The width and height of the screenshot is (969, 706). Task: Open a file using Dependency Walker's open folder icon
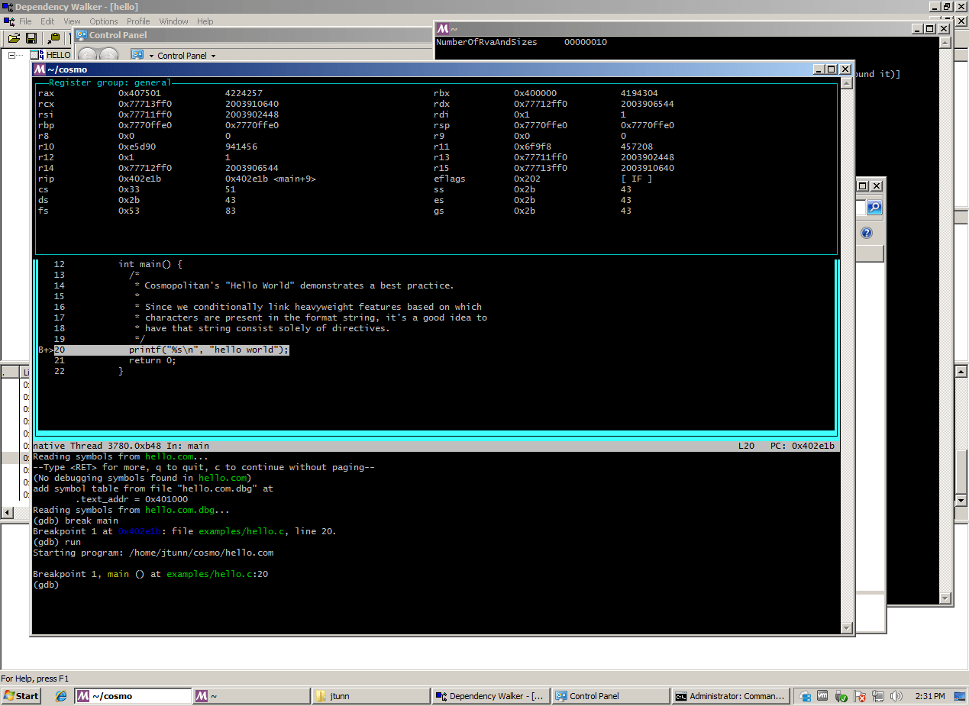point(14,37)
